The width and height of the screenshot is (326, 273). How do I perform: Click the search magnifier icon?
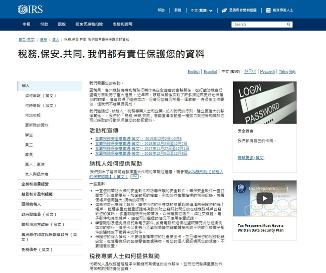pos(288,25)
